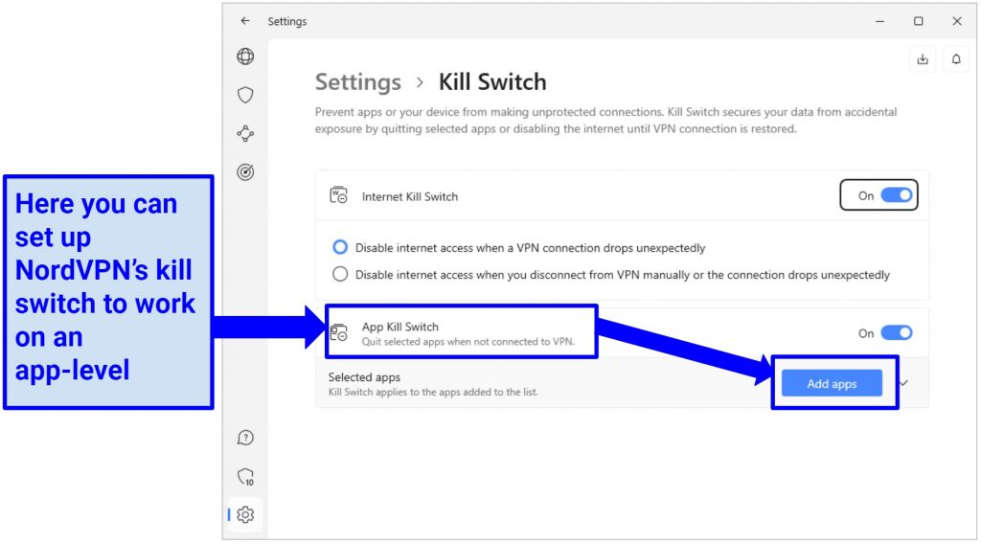Expand the Selected apps list chevron
This screenshot has width=981, height=544.
[904, 383]
